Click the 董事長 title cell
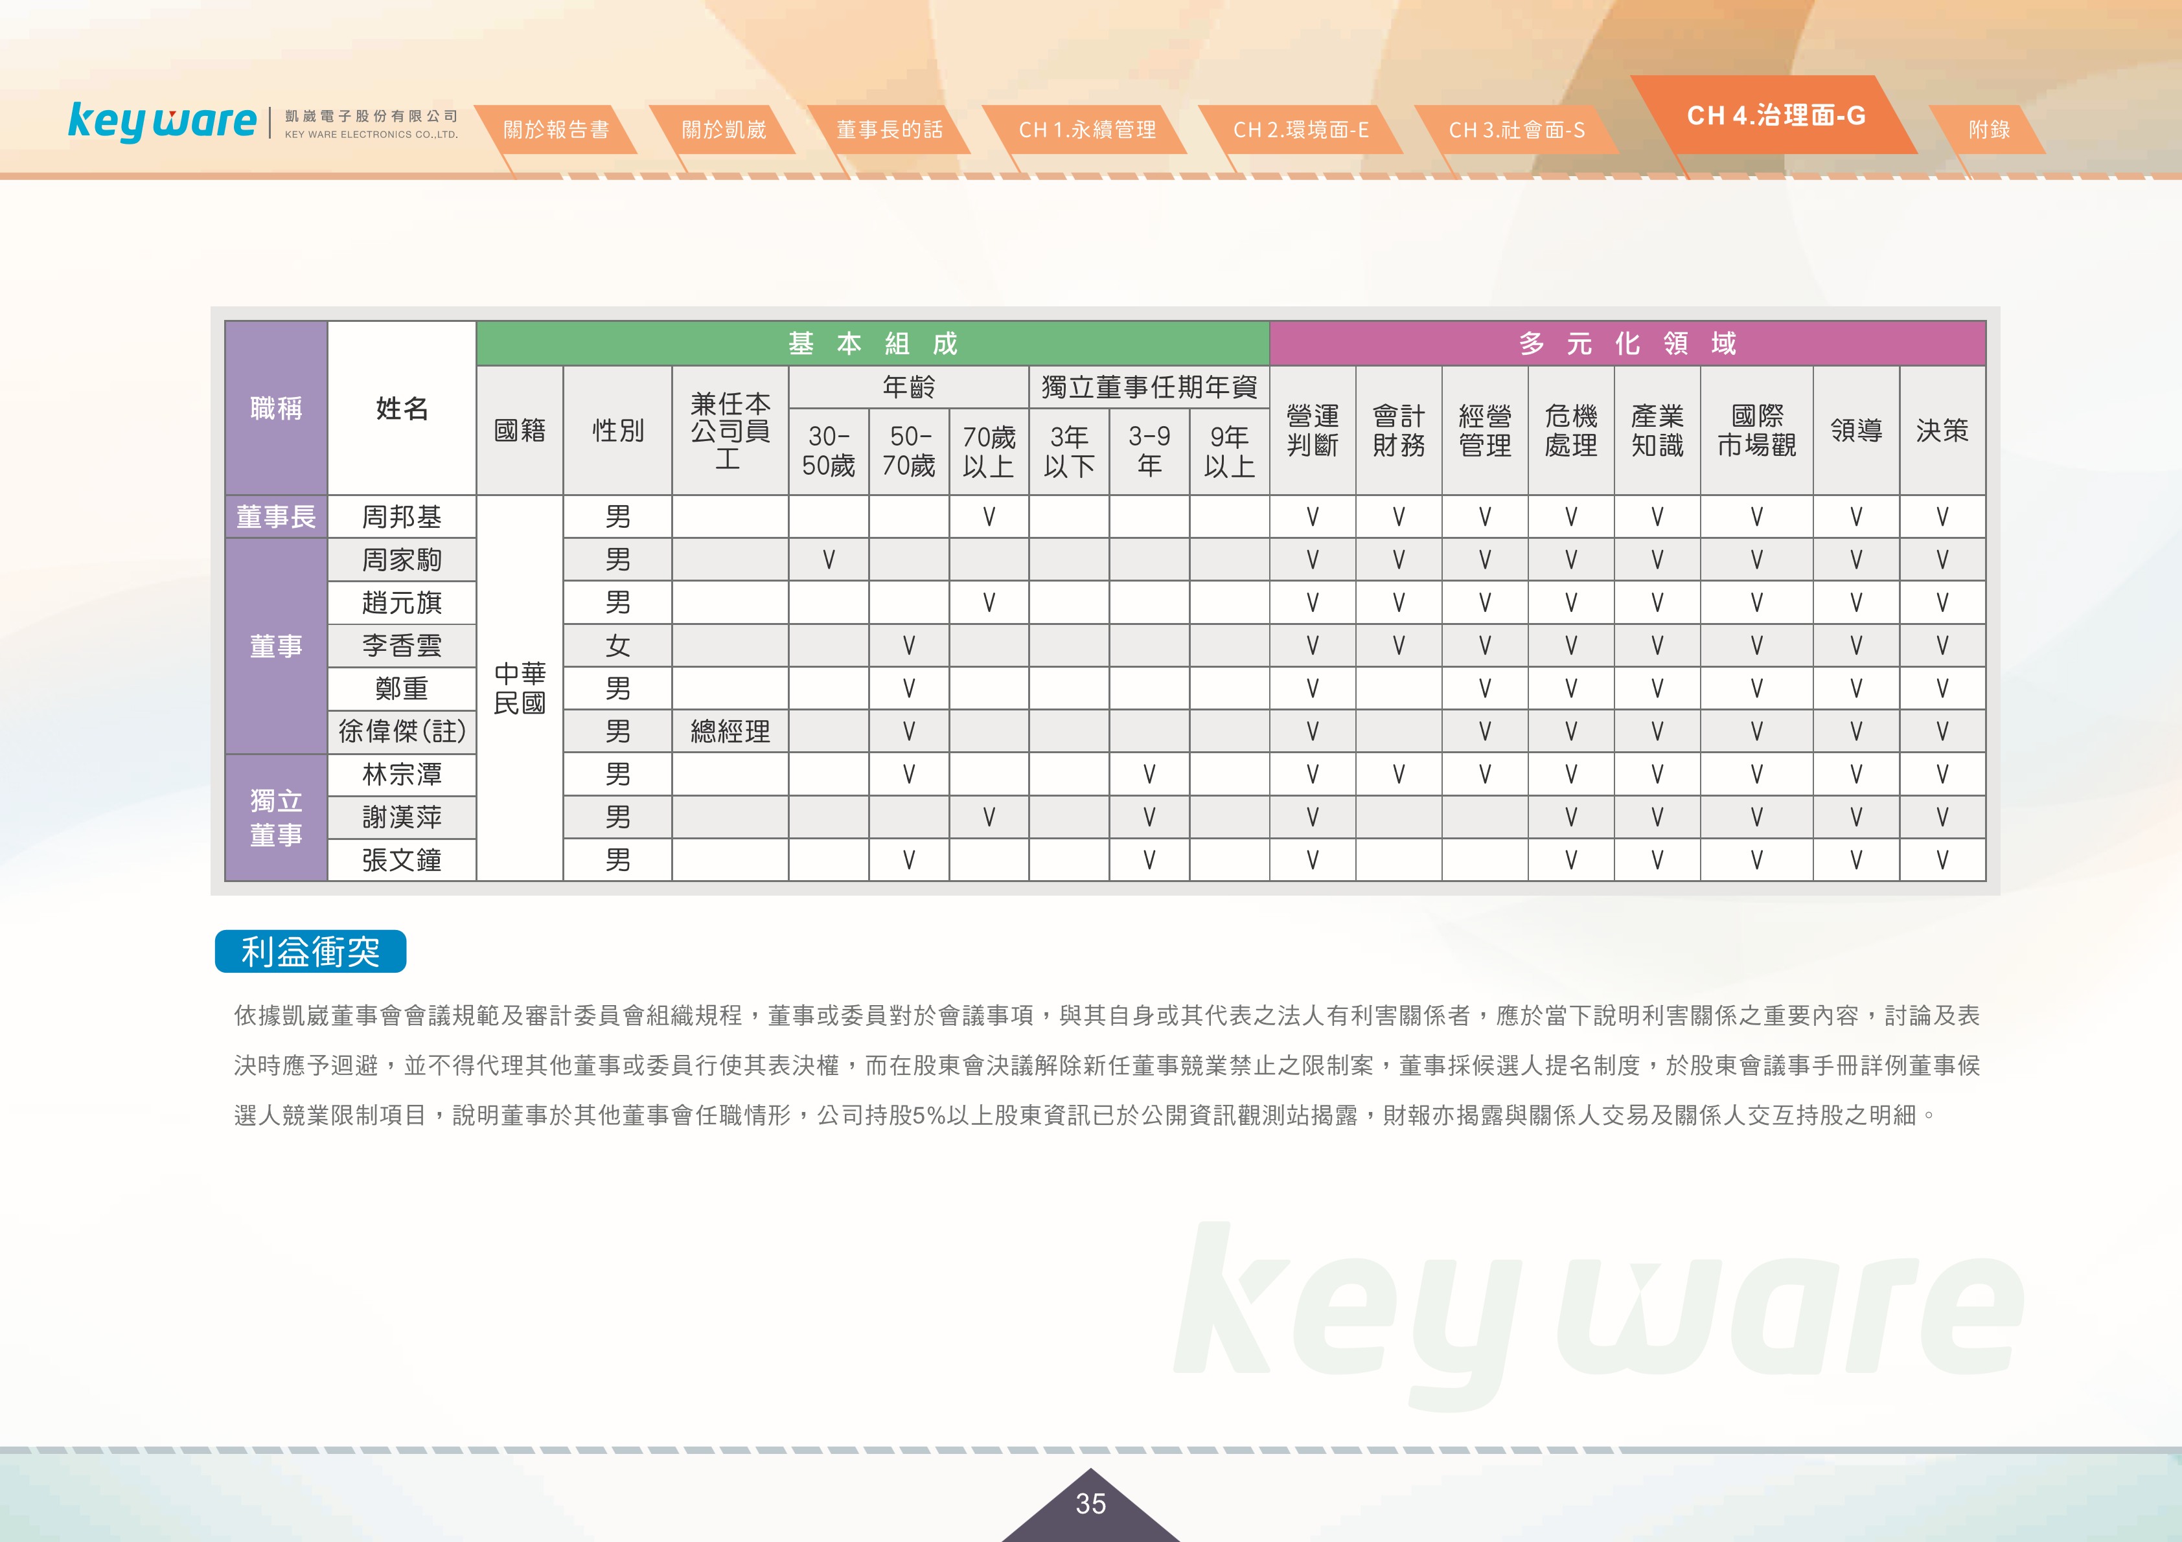Image resolution: width=2182 pixels, height=1542 pixels. point(277,517)
